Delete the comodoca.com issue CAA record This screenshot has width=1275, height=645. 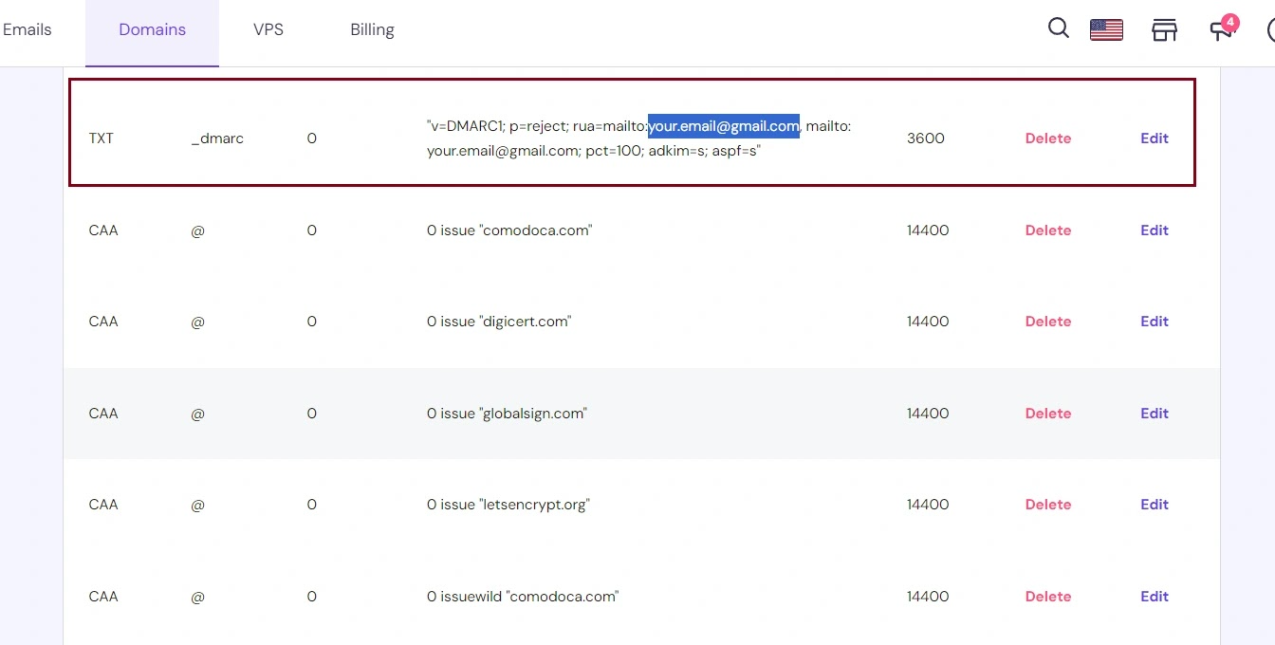pyautogui.click(x=1047, y=230)
